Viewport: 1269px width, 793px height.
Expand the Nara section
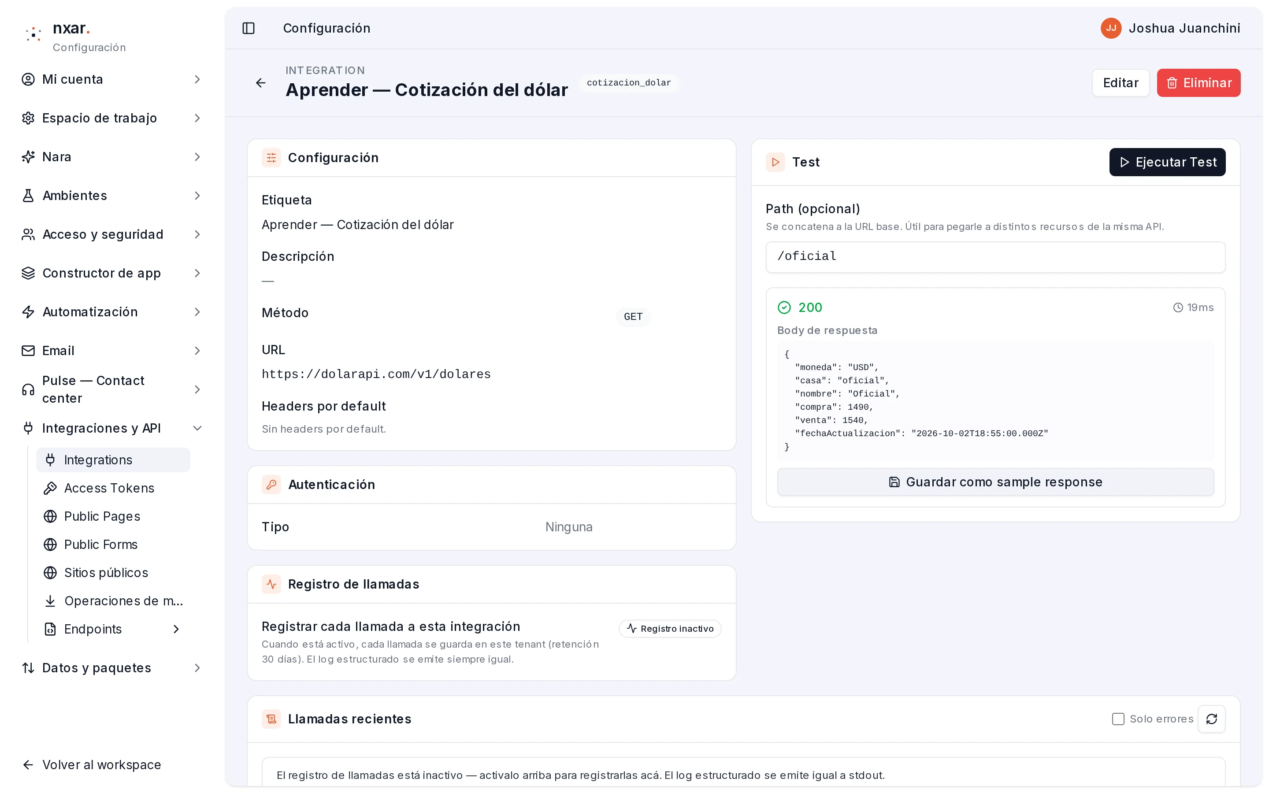click(111, 157)
